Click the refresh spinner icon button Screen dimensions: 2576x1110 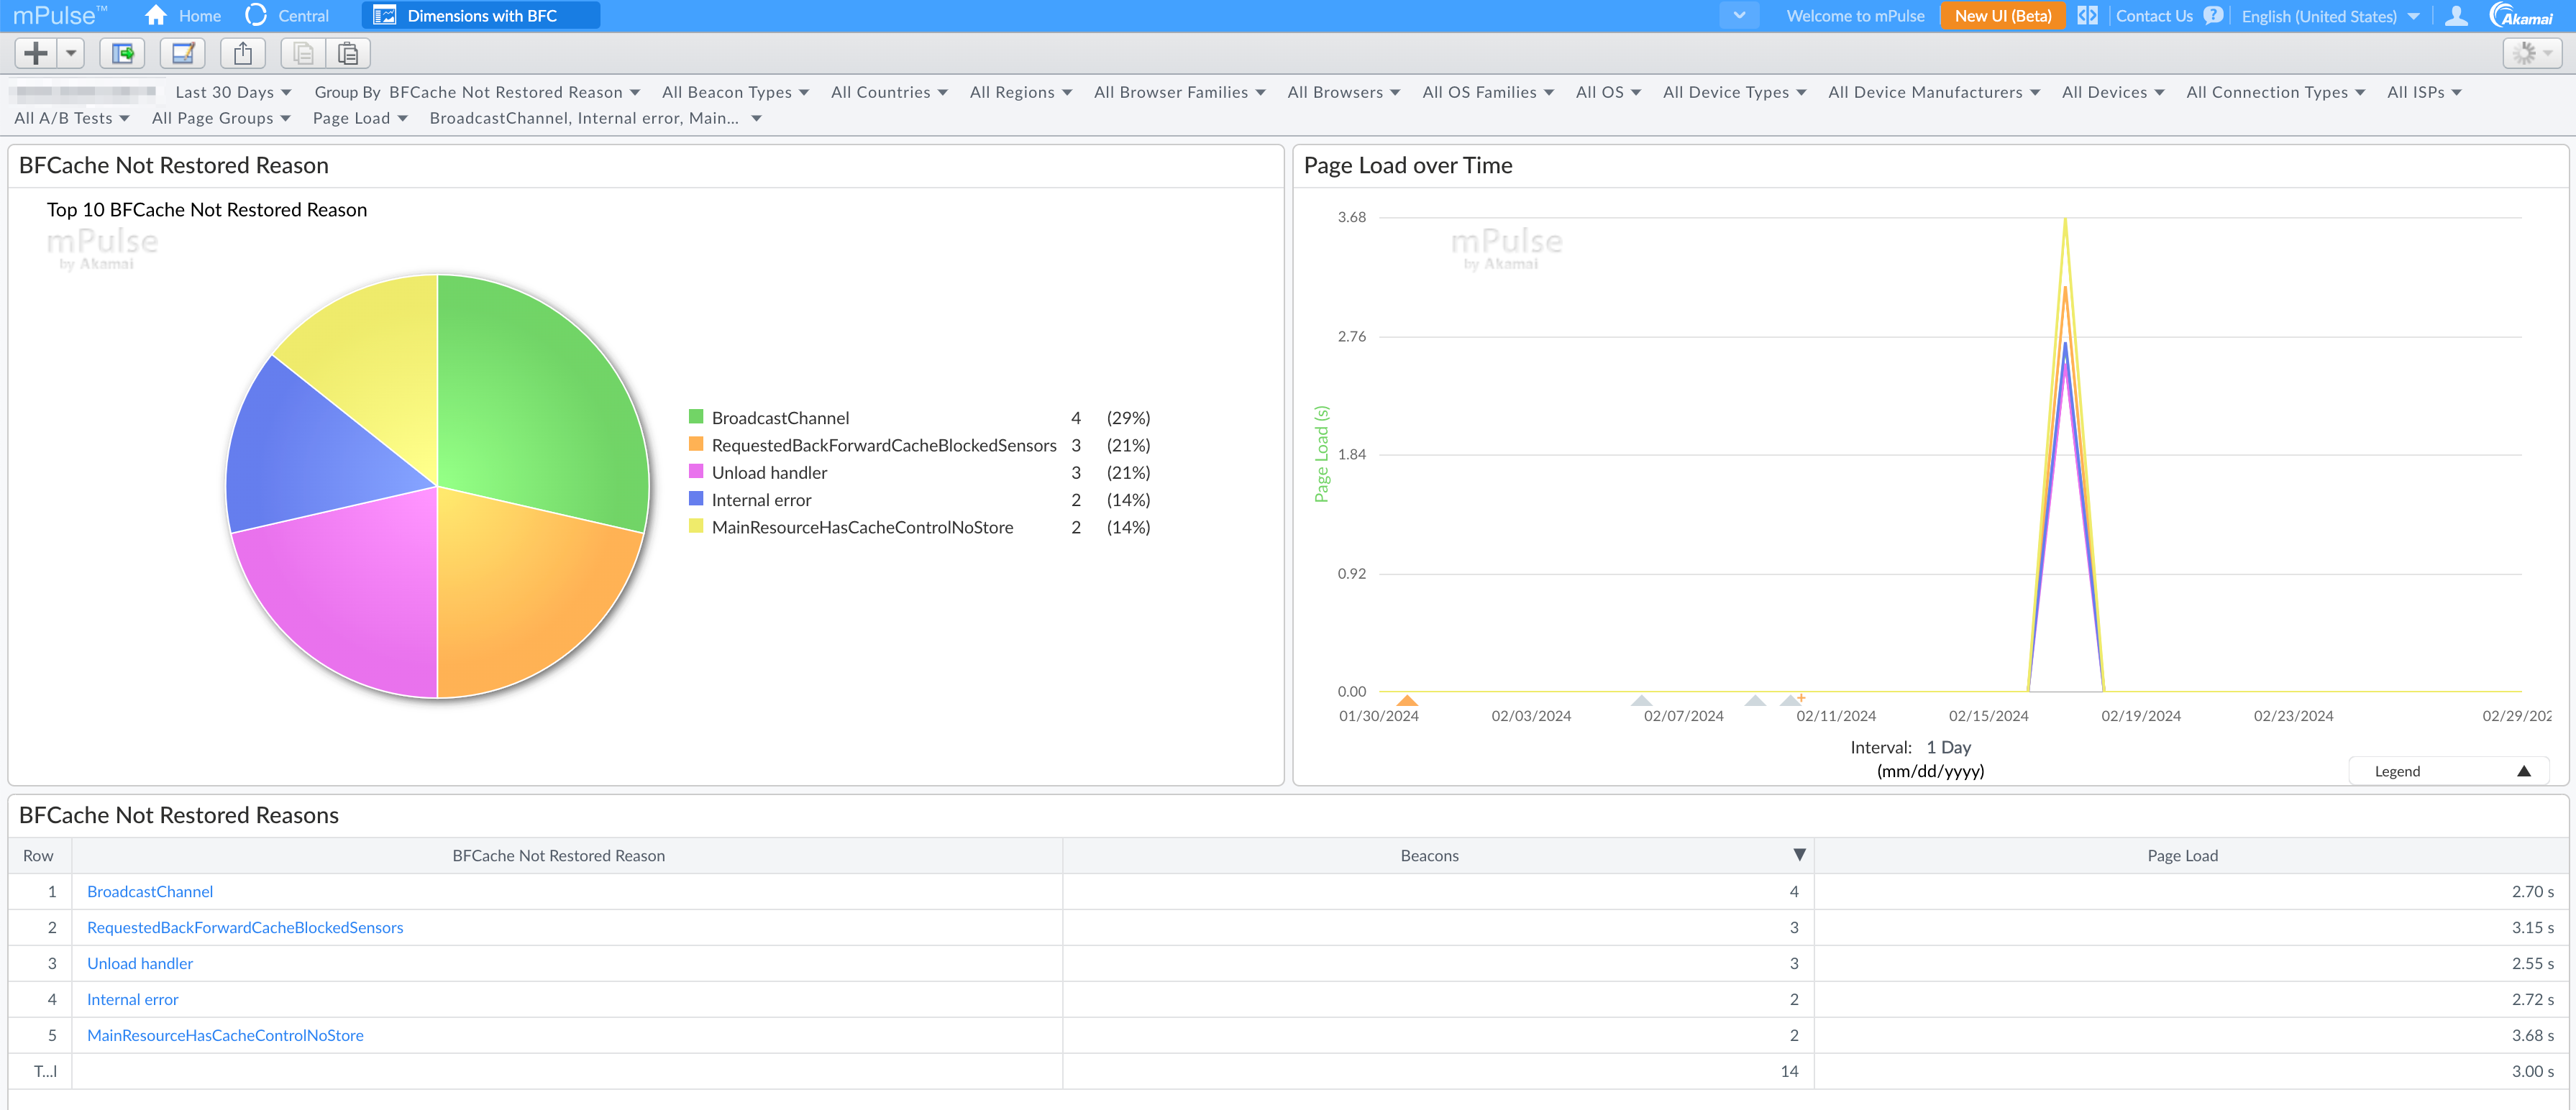(x=2524, y=53)
